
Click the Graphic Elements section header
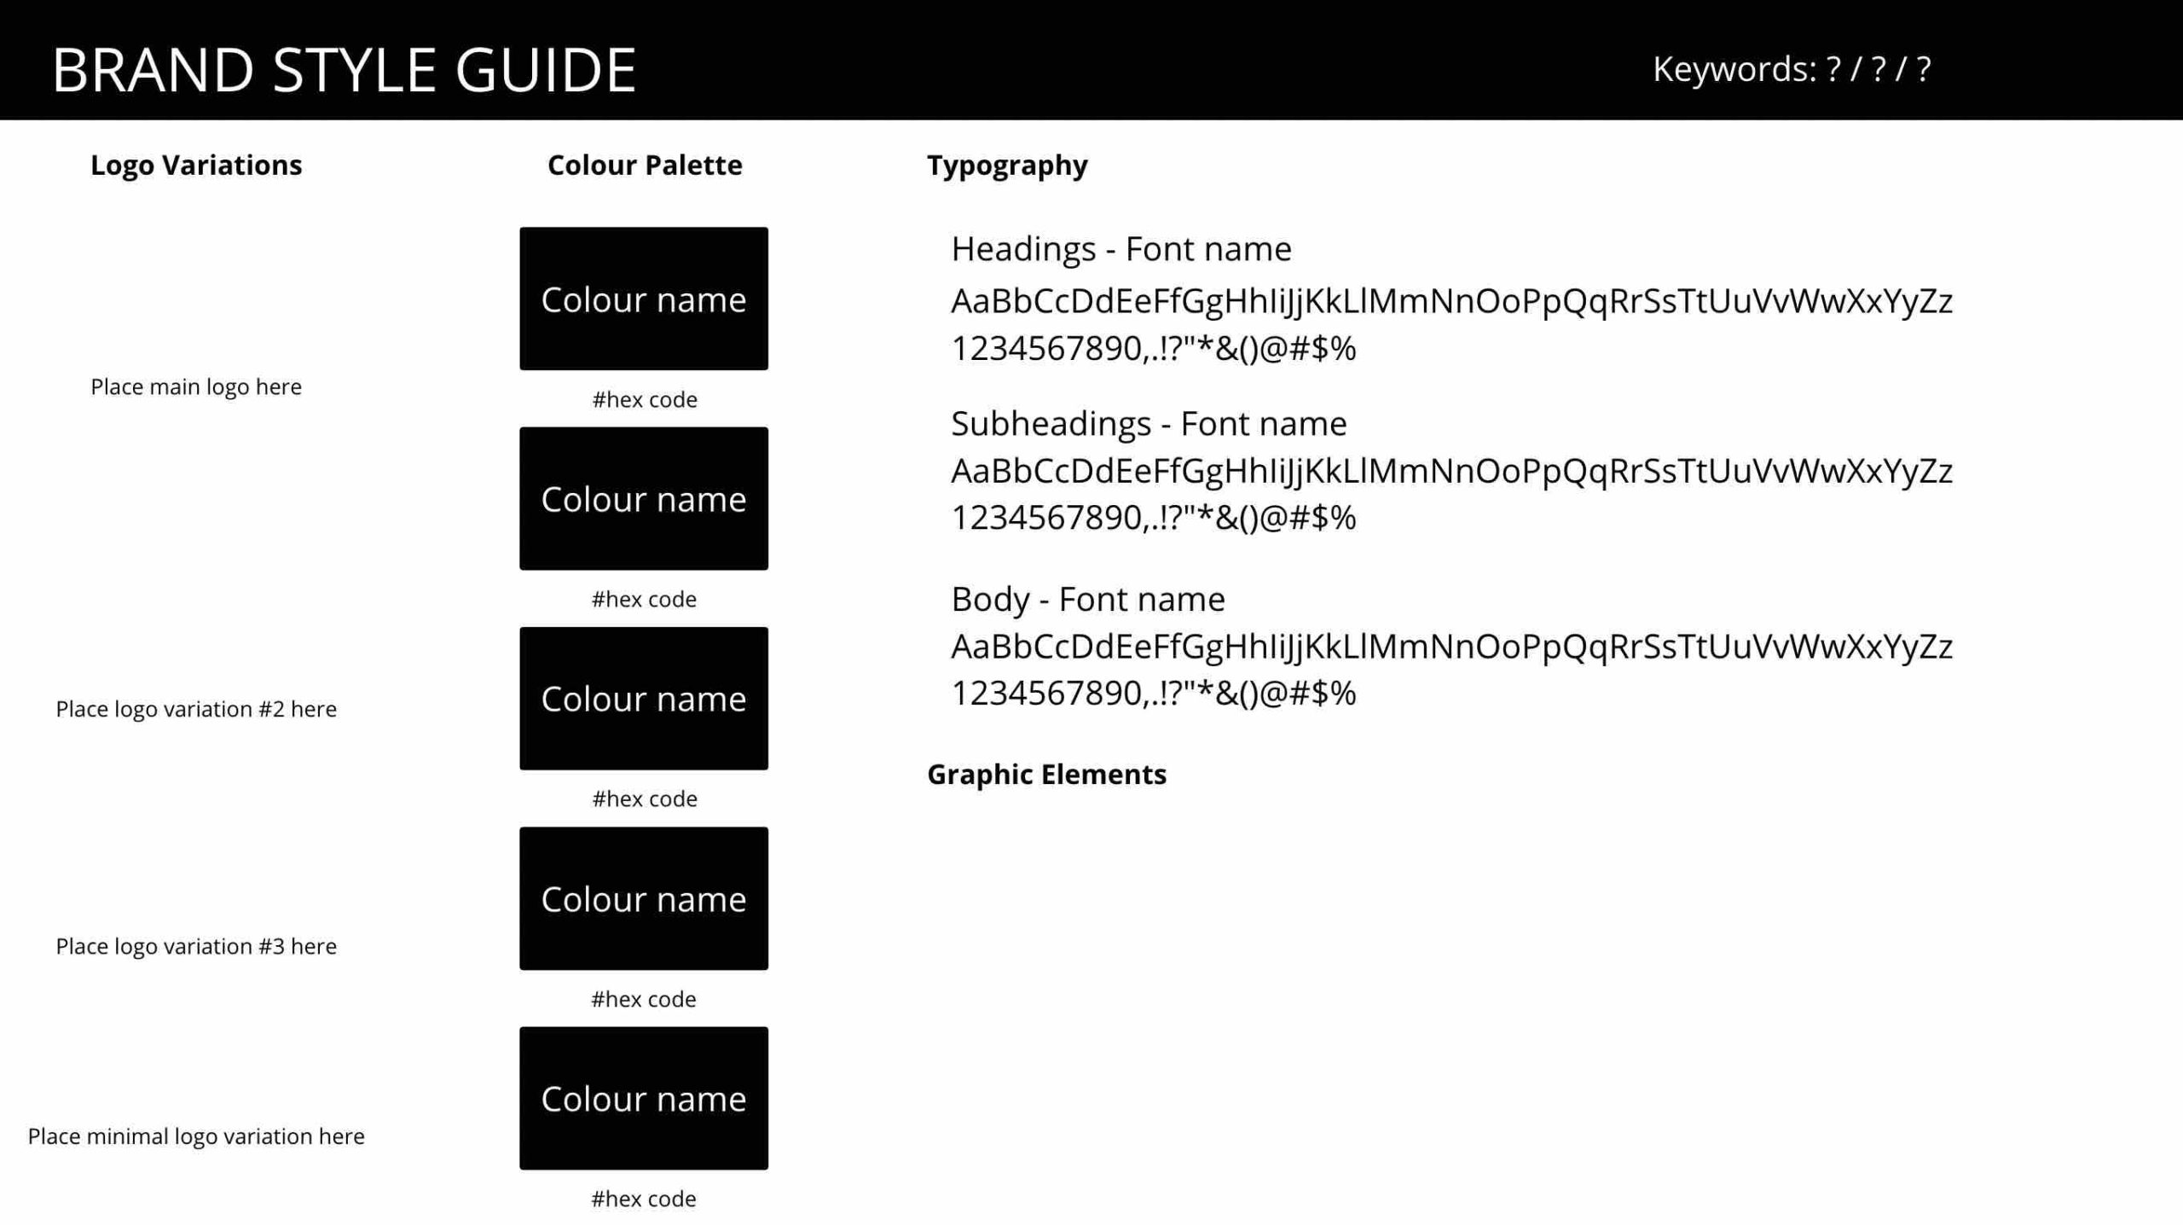[1046, 774]
